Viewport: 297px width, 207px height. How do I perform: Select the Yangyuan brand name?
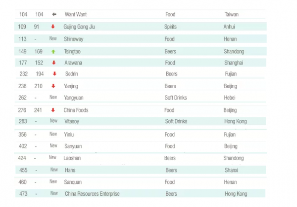point(74,98)
